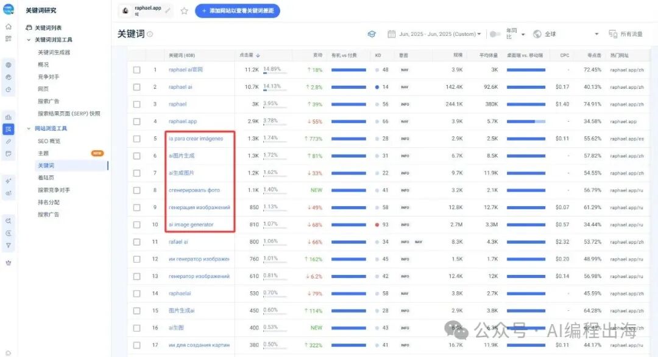
Task: Click the info icon next to 关键词 heading
Action: pos(150,35)
